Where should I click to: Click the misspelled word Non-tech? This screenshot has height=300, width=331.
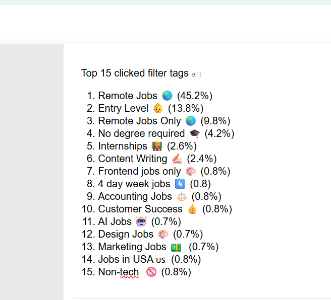pyautogui.click(x=118, y=272)
